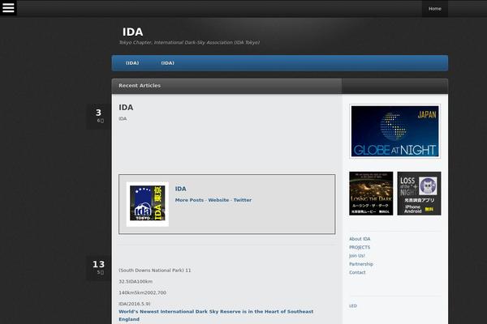Open the hamburger menu icon
The width and height of the screenshot is (487, 324).
pyautogui.click(x=8, y=7)
